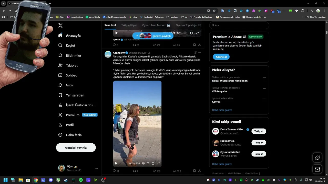This screenshot has width=328, height=184.
Task: Toggle picture-in-picture on Adanacity video
Action: pos(153,163)
